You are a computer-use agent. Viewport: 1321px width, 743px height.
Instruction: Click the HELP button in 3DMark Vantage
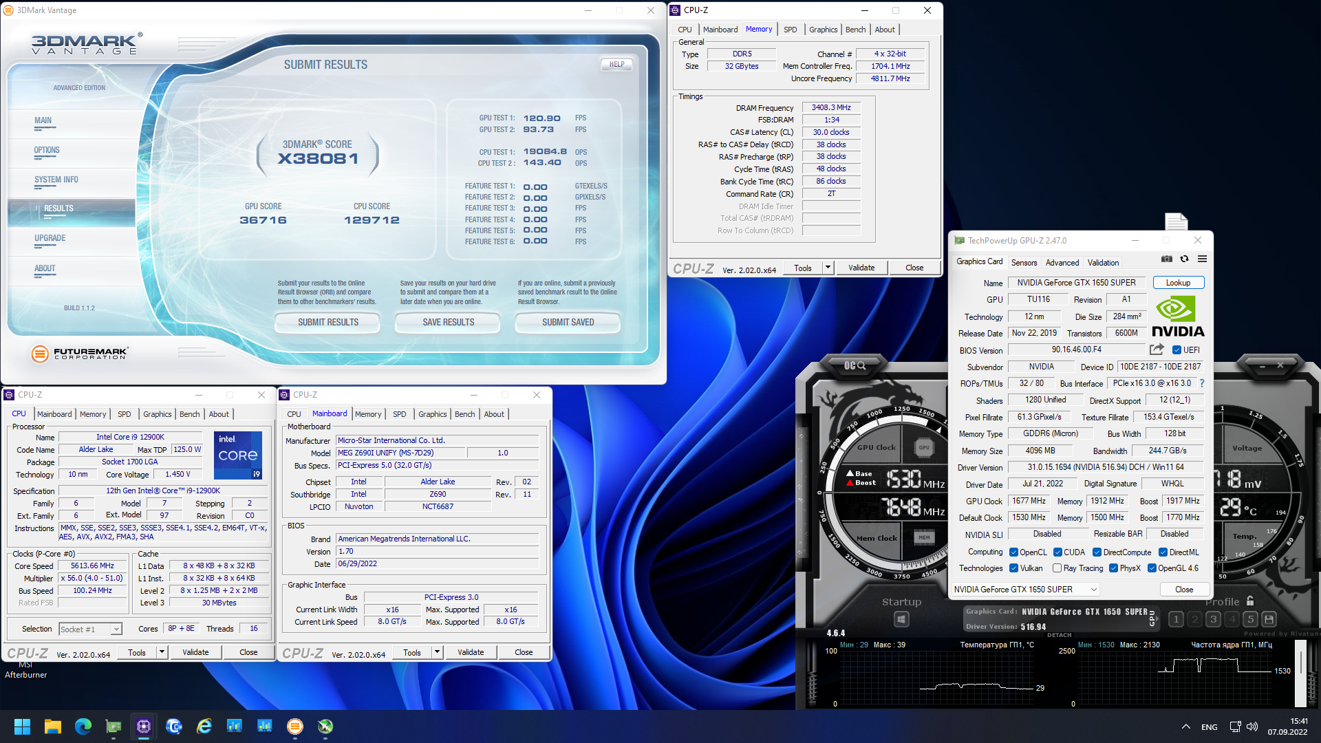pyautogui.click(x=616, y=64)
